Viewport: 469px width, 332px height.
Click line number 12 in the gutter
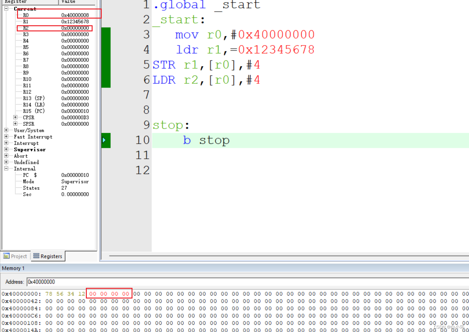point(143,170)
